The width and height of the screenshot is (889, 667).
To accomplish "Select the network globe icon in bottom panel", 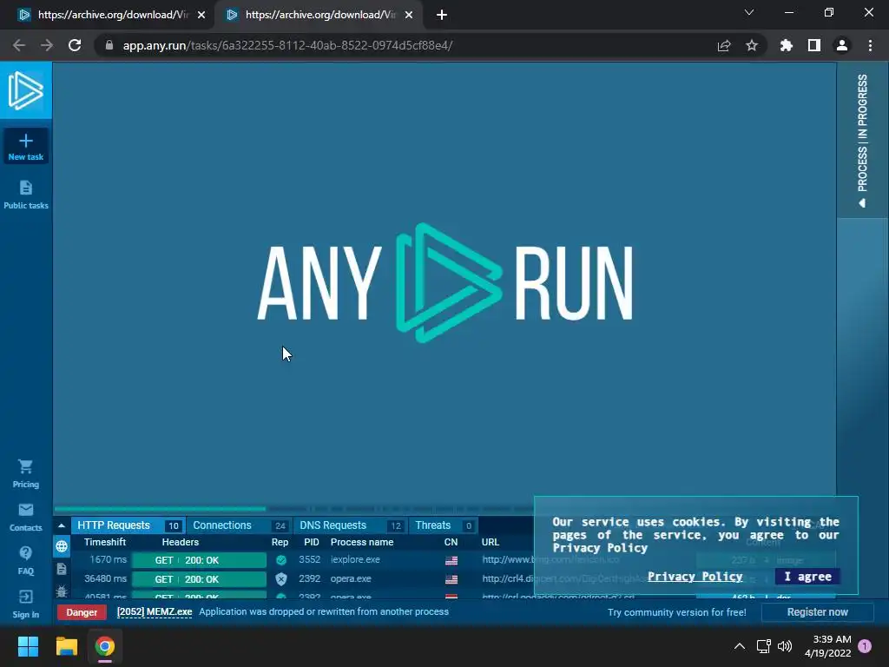I will pyautogui.click(x=62, y=546).
